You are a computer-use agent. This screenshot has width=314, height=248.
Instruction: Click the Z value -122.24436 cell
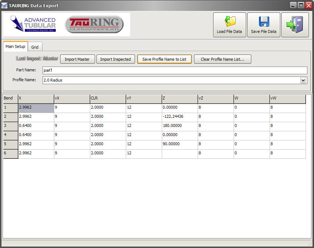179,117
